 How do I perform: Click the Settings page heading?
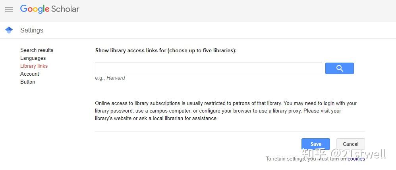point(32,30)
